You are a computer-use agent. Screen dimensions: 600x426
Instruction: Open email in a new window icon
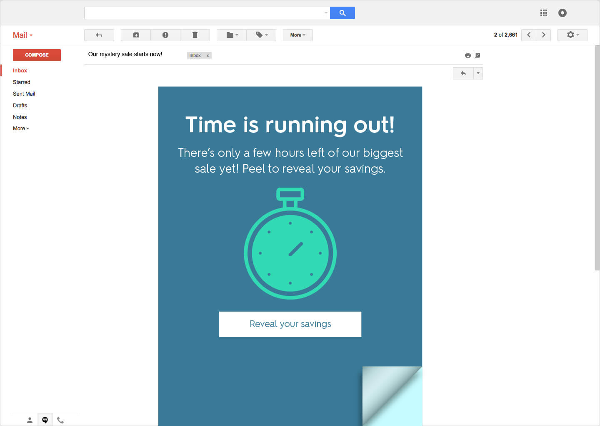(477, 55)
